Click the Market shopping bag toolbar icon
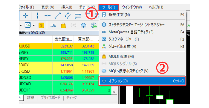Image resolution: width=209 pixels, height=108 pixels. pyautogui.click(x=63, y=25)
